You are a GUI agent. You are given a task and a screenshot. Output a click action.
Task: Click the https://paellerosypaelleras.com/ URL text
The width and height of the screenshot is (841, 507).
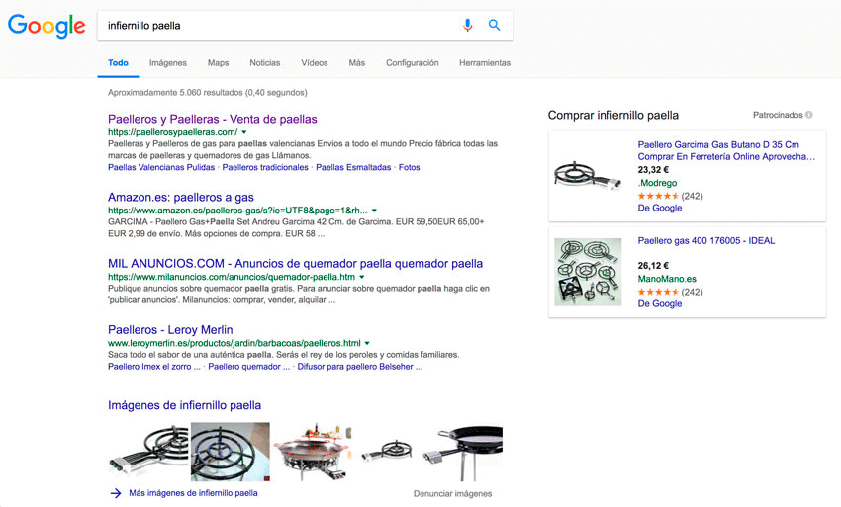tap(173, 132)
